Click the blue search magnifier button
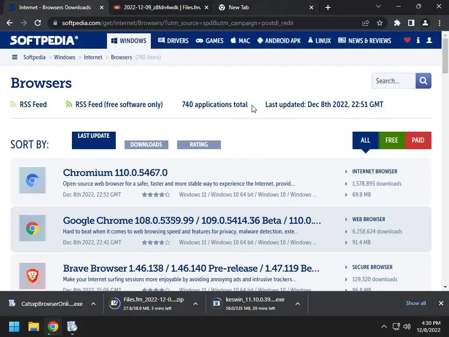The image size is (449, 337). [x=423, y=81]
